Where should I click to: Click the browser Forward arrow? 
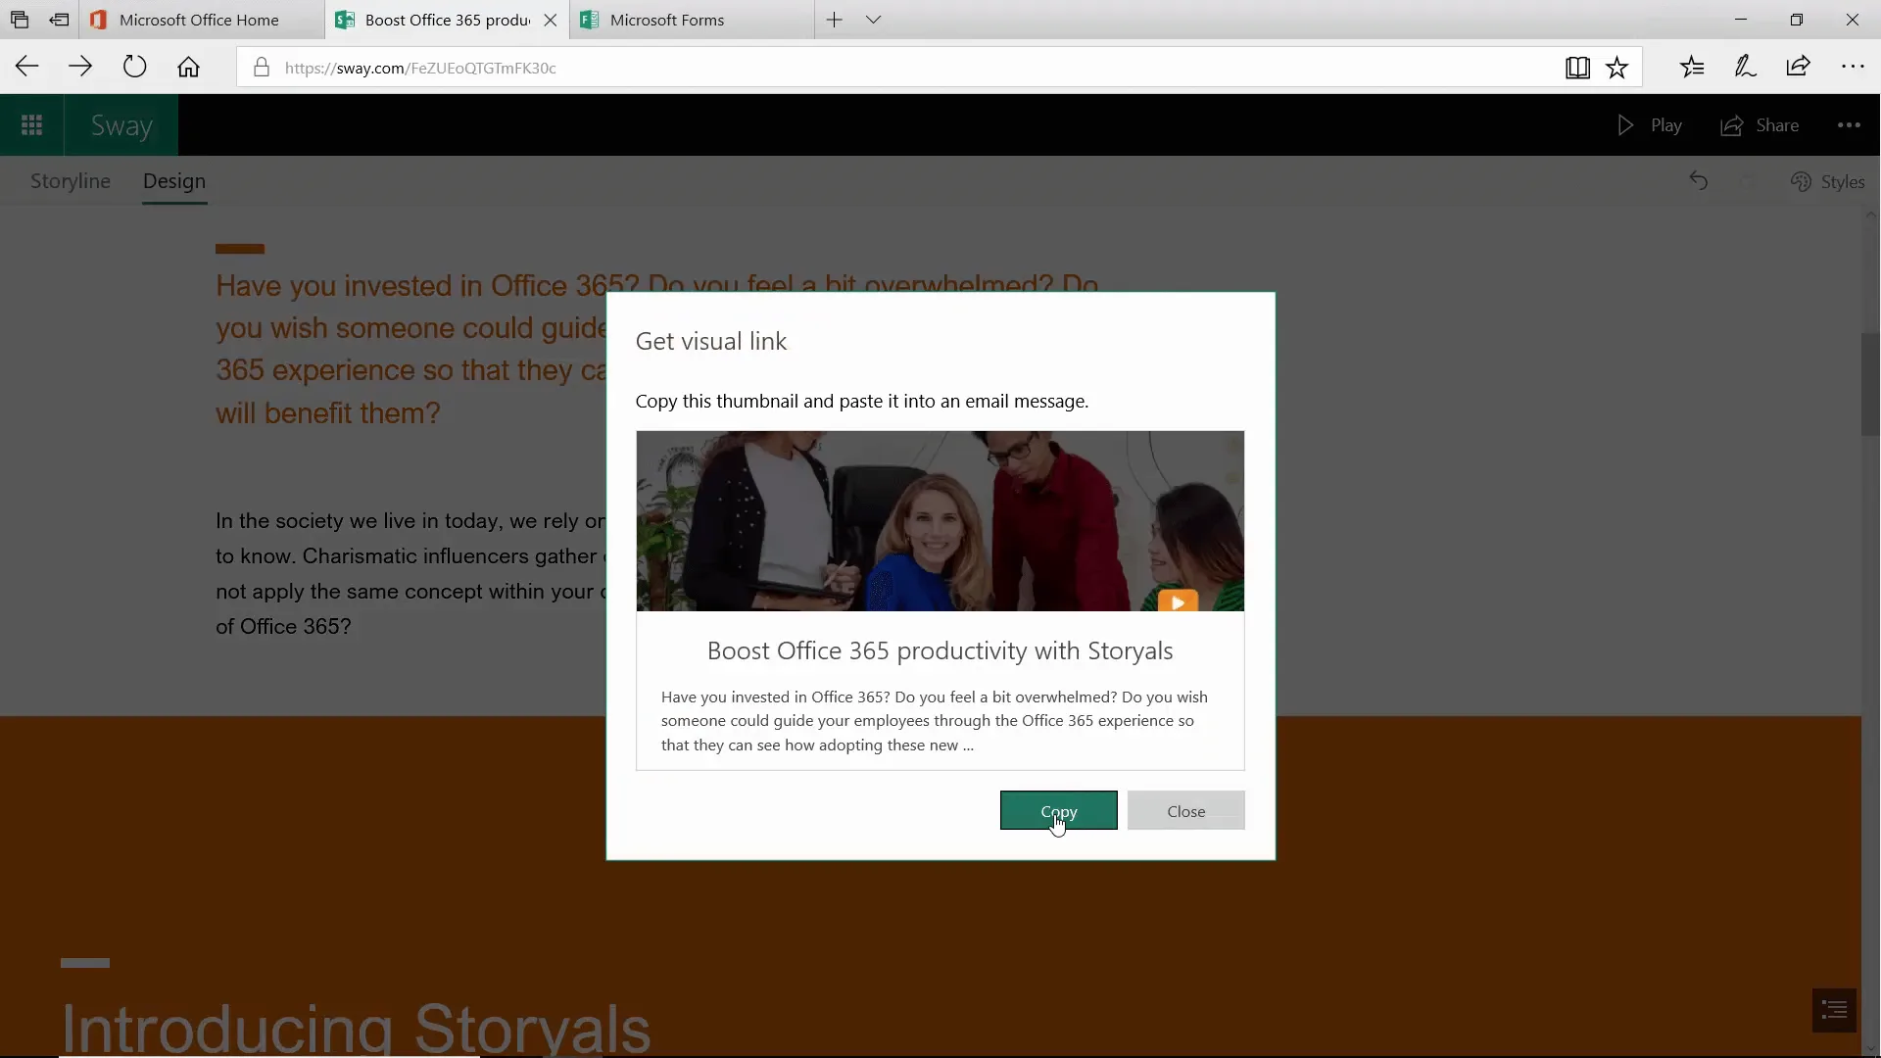[x=80, y=68]
